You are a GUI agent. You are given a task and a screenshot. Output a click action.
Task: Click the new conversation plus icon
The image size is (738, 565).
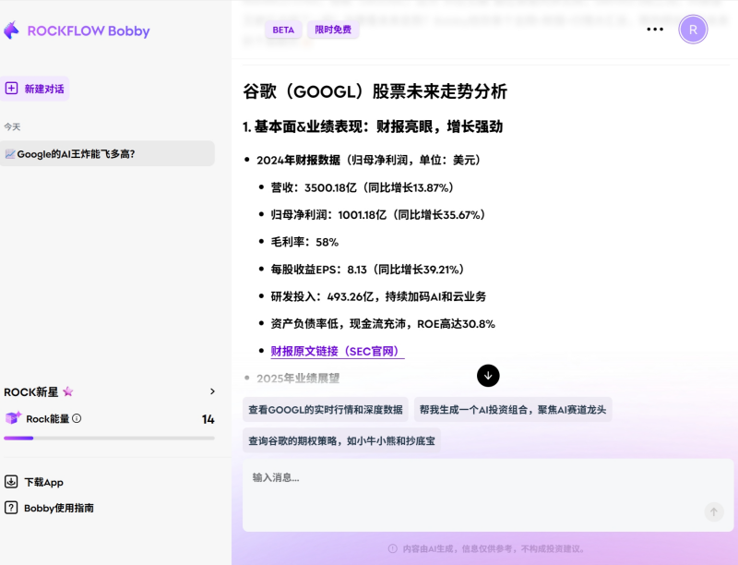click(x=12, y=89)
